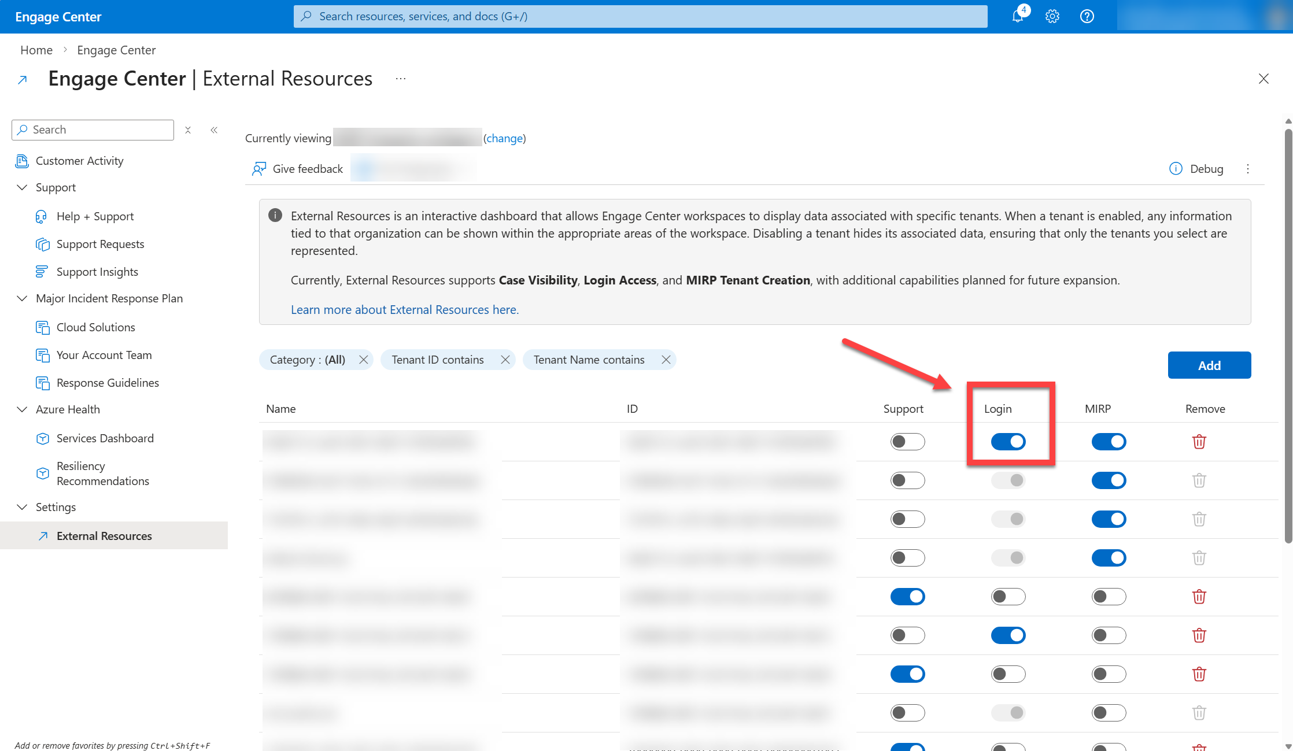Enable the Support toggle in the first row
This screenshot has width=1293, height=751.
(x=908, y=442)
